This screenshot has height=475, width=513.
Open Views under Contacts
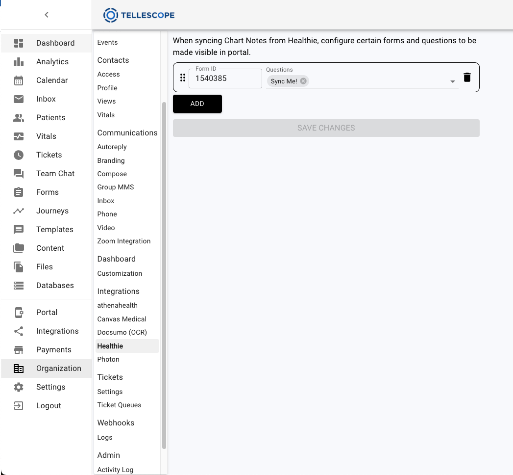click(x=106, y=101)
